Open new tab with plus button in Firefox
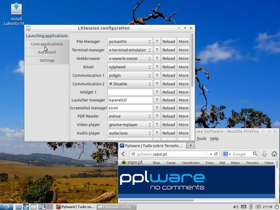This screenshot has height=210, width=280. click(x=191, y=146)
